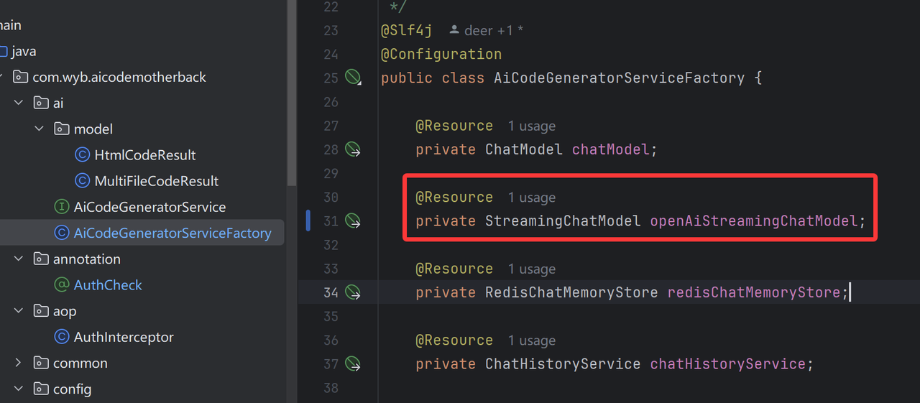Open MultiFileCodeResult class file
Image resolution: width=920 pixels, height=403 pixels.
tap(157, 181)
